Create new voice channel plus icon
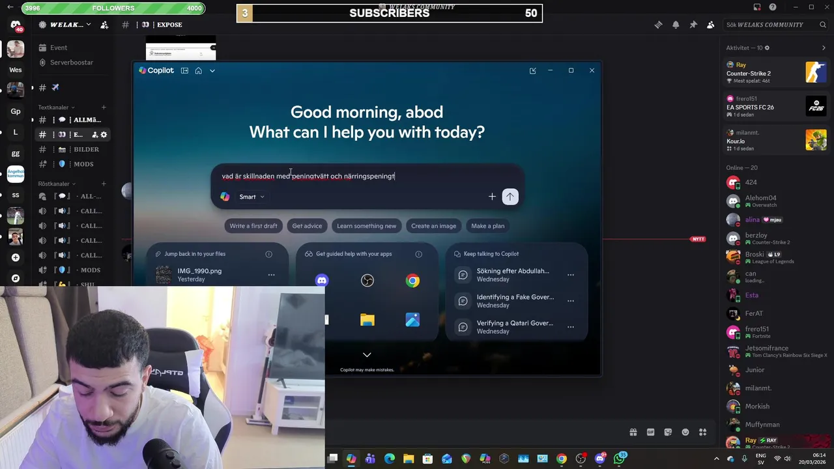 pyautogui.click(x=104, y=184)
